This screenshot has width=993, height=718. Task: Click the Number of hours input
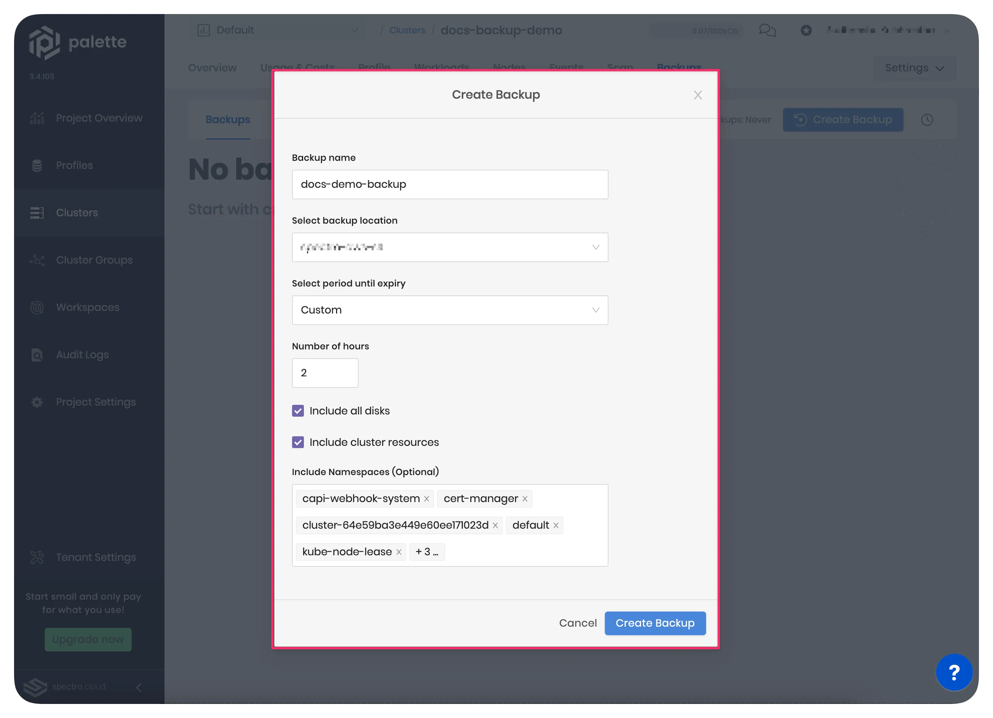click(325, 373)
